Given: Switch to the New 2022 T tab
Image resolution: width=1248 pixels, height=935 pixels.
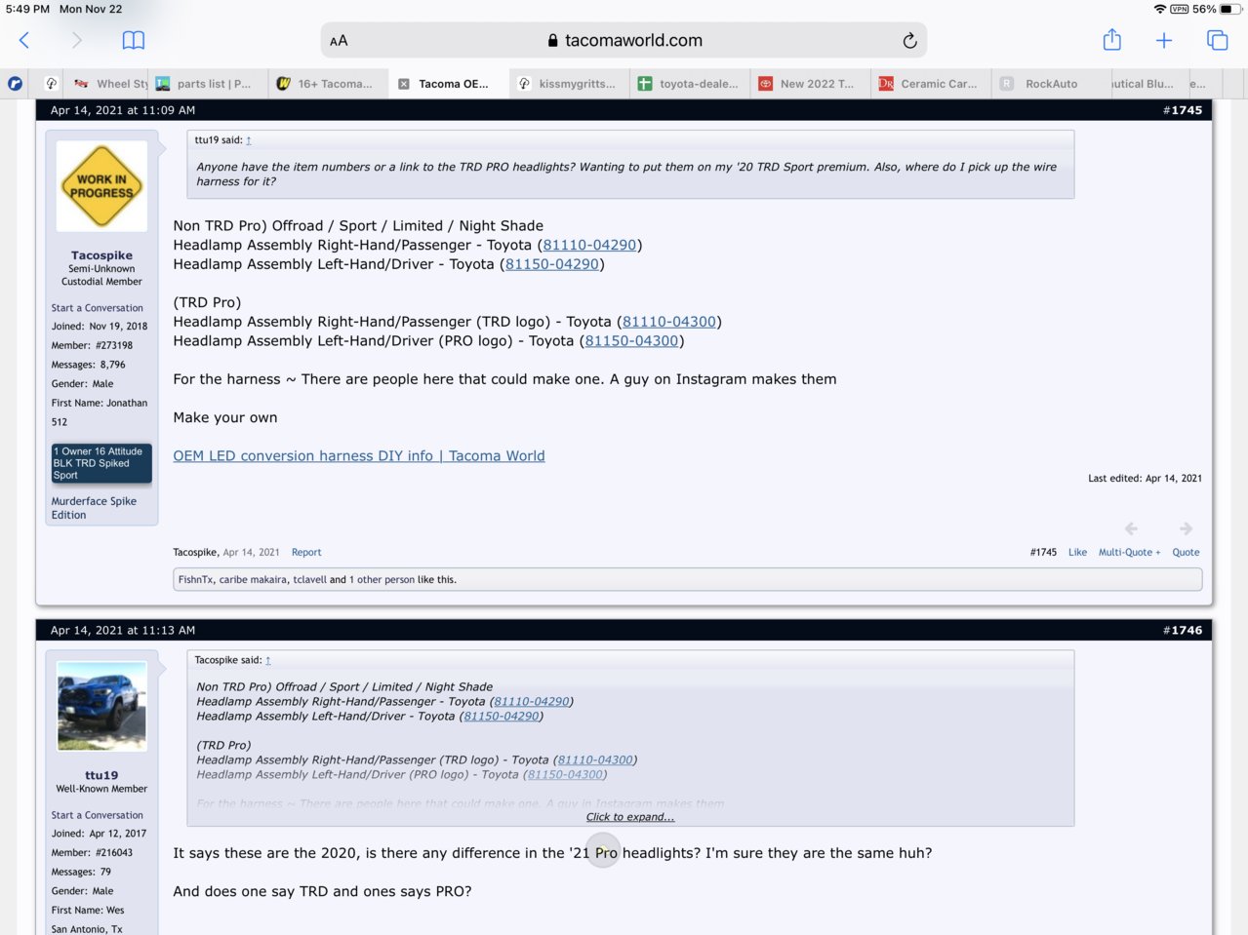Looking at the screenshot, I should 809,84.
